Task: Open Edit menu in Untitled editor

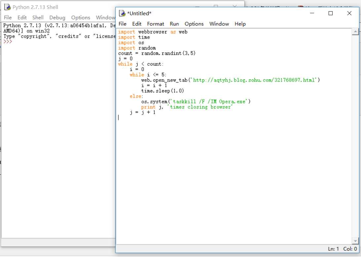Action: click(137, 24)
